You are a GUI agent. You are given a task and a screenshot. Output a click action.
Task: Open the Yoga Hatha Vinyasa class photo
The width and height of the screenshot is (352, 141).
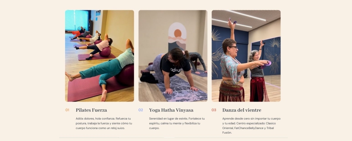(x=173, y=56)
